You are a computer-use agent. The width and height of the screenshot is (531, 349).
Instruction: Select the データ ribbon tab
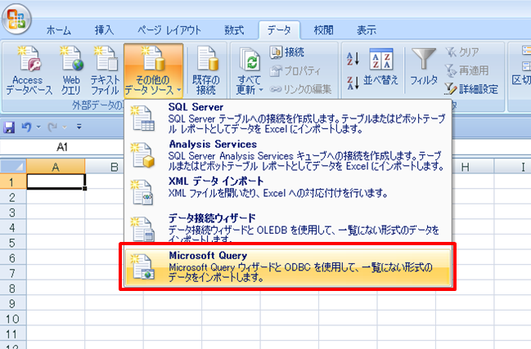coord(279,30)
